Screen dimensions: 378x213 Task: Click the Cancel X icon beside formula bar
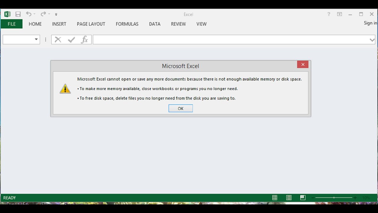(58, 40)
